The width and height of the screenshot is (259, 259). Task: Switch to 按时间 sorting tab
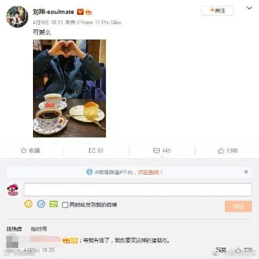point(39,229)
